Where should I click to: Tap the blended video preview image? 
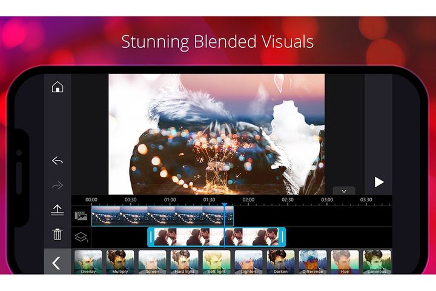pyautogui.click(x=216, y=134)
